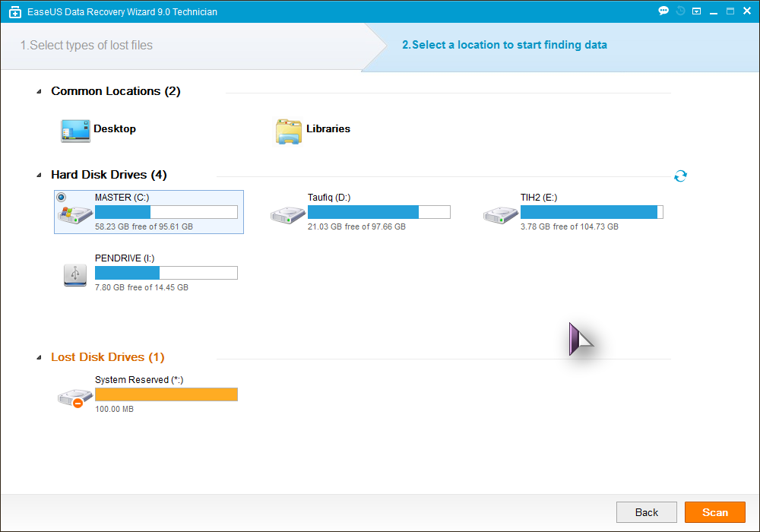Viewport: 760px width, 532px height.
Task: Click the PENDRIVE (I:) usage bar
Action: click(x=166, y=273)
